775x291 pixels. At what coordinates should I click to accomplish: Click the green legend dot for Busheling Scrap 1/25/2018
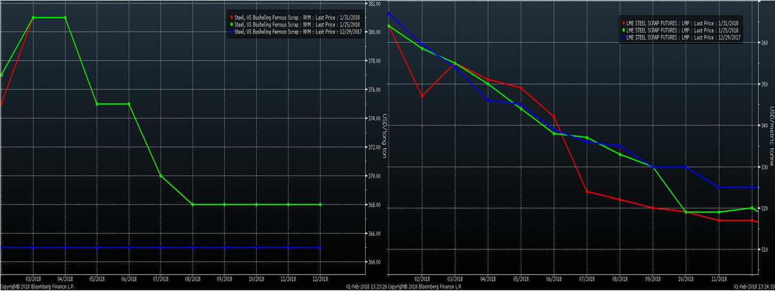tap(231, 25)
